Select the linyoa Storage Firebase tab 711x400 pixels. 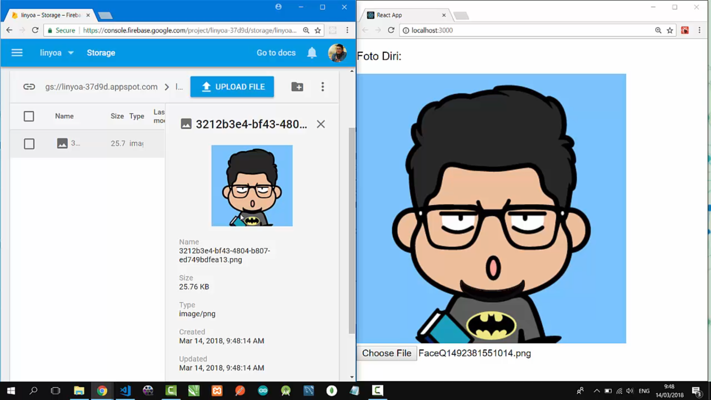click(50, 15)
